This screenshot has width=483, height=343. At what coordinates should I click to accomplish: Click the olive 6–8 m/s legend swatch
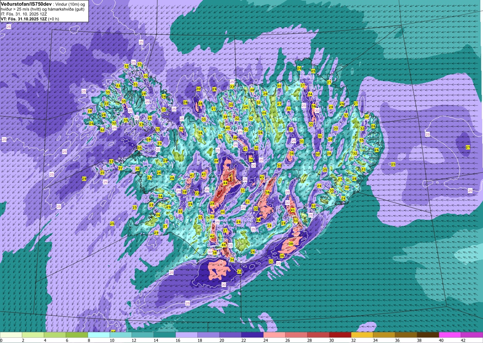(x=77, y=335)
